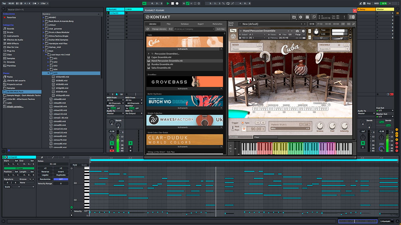The width and height of the screenshot is (401, 225).
Task: Click the Kontakt logo
Action: tap(158, 17)
